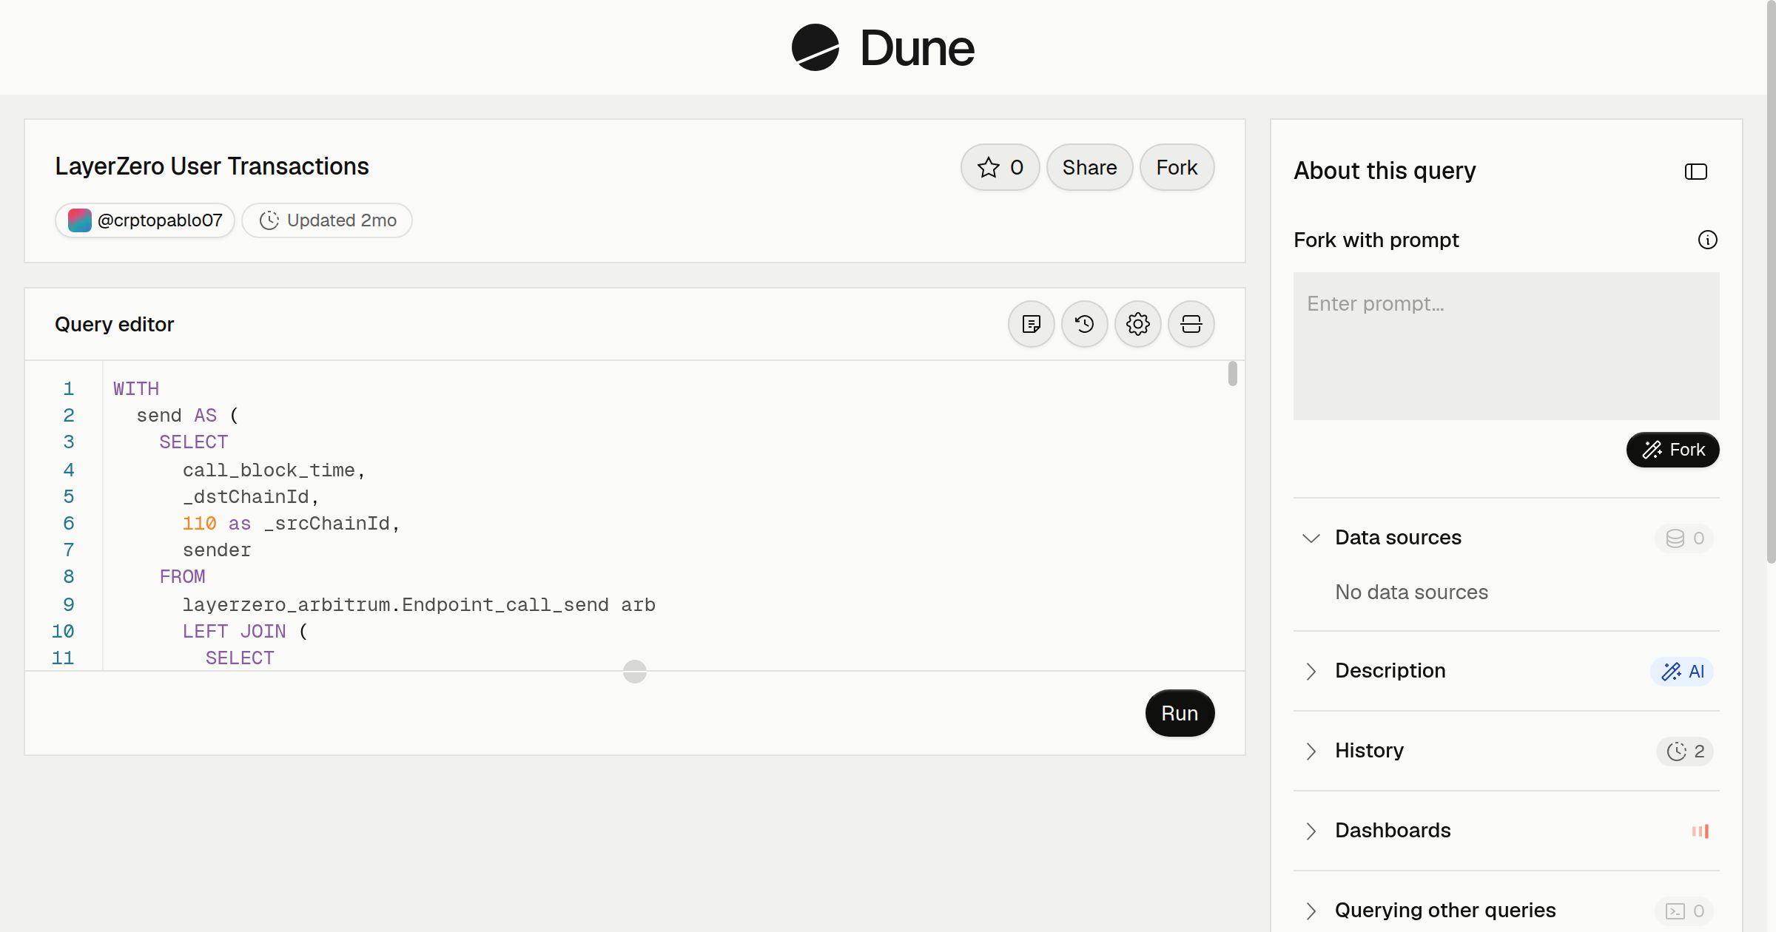Fork the query from the header
The width and height of the screenshot is (1776, 932).
pos(1177,167)
